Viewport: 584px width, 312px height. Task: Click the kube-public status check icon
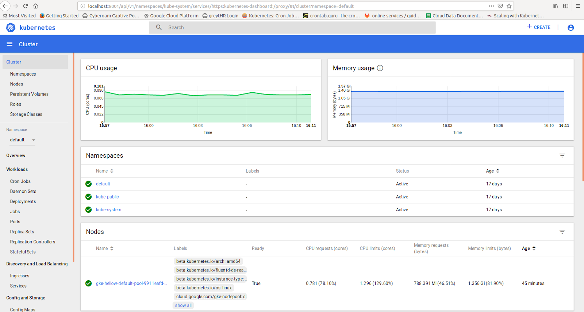(x=88, y=197)
